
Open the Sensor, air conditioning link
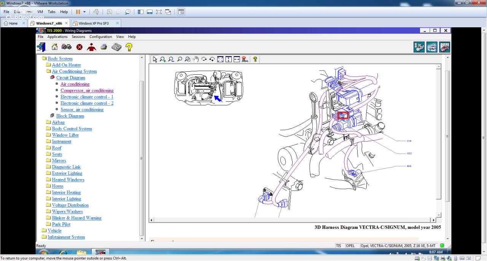pyautogui.click(x=82, y=110)
